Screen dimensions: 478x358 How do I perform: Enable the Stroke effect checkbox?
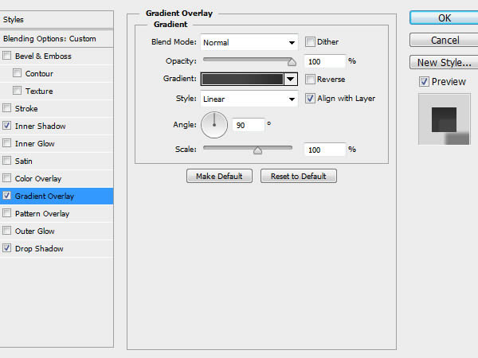pos(6,108)
